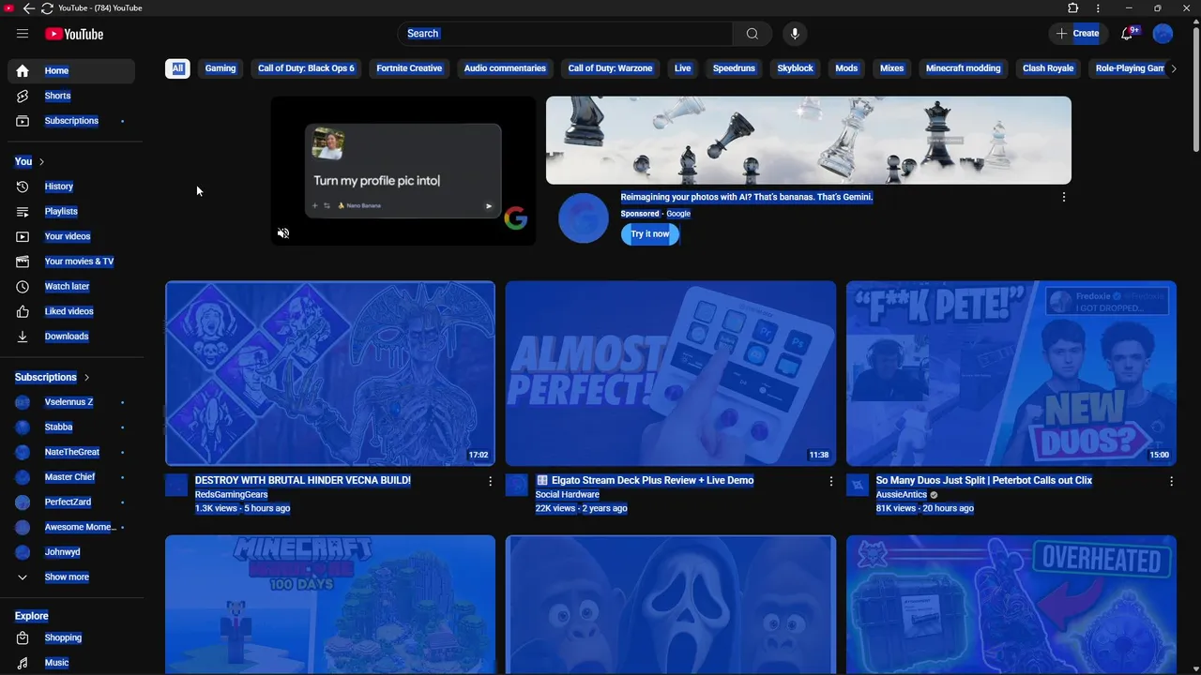The image size is (1201, 675).
Task: Reload the page with the refresh icon
Action: [x=47, y=8]
